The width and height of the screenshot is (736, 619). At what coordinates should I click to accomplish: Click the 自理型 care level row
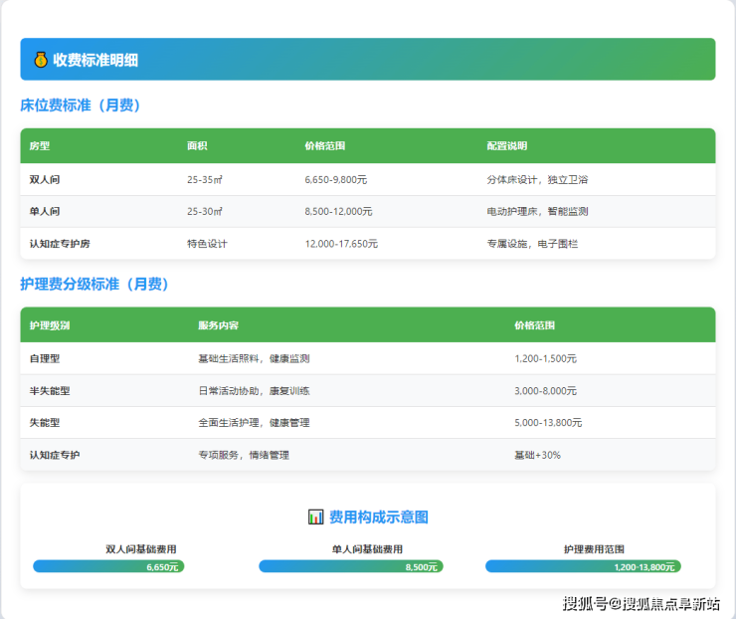tap(368, 358)
